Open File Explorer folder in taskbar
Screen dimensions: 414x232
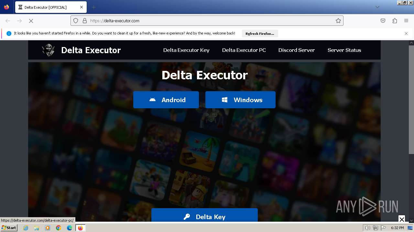coord(37,228)
